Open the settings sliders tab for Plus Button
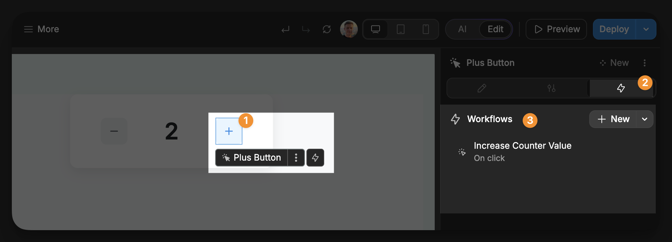 (551, 88)
